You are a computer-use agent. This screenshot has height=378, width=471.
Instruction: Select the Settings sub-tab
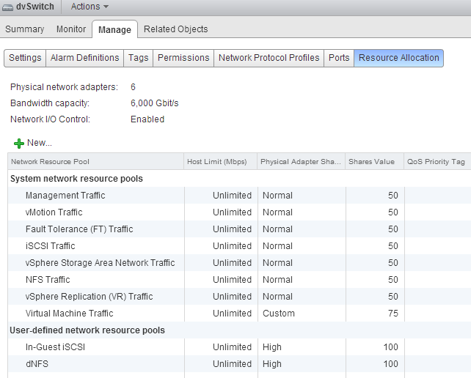click(25, 58)
